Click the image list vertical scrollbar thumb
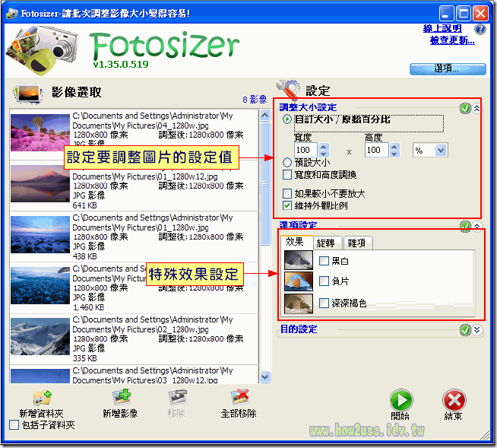 265,184
